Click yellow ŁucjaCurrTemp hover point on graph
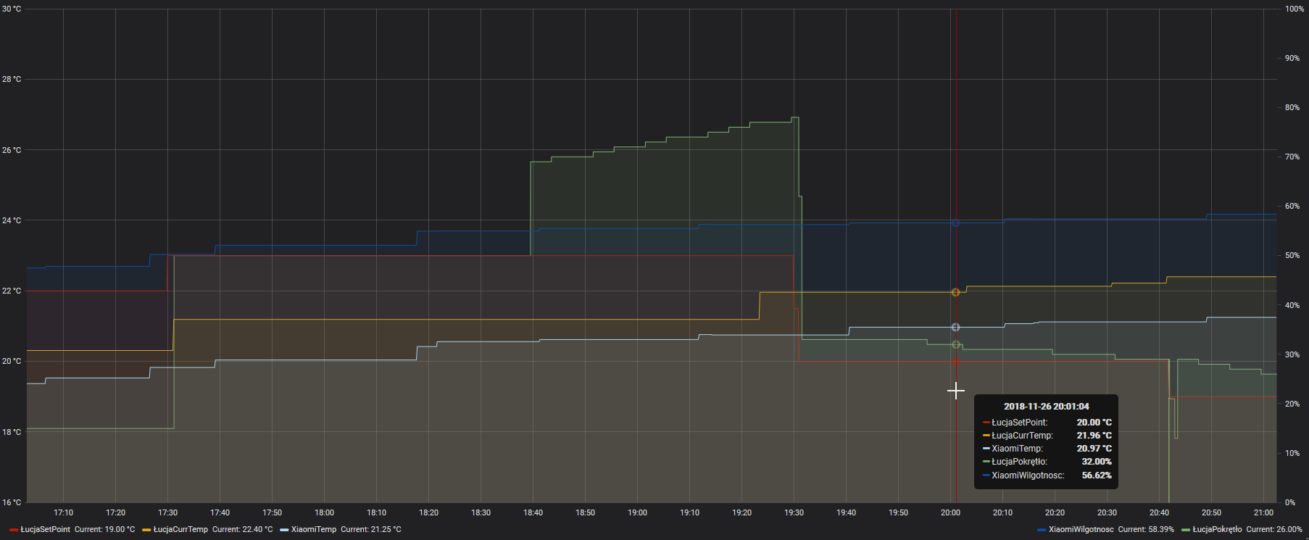Viewport: 1309px width, 540px height. (955, 292)
